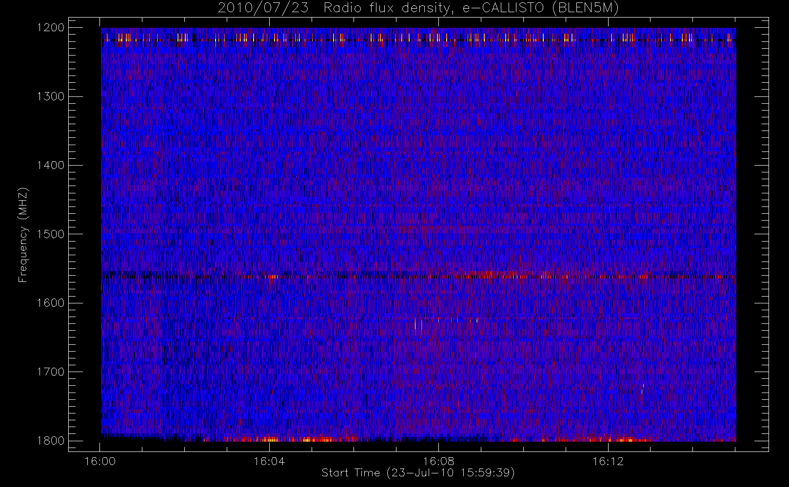Click the 16:08 time tick label

click(438, 461)
